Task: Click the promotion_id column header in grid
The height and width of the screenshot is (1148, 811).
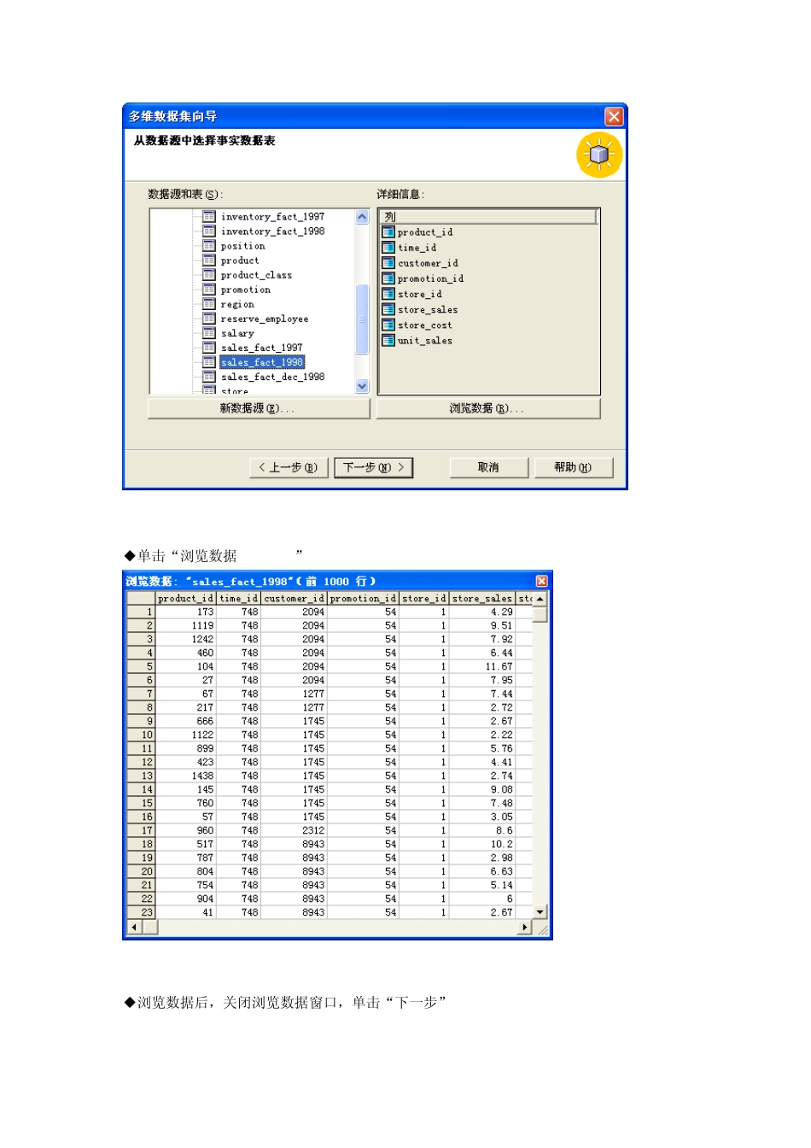Action: point(363,599)
